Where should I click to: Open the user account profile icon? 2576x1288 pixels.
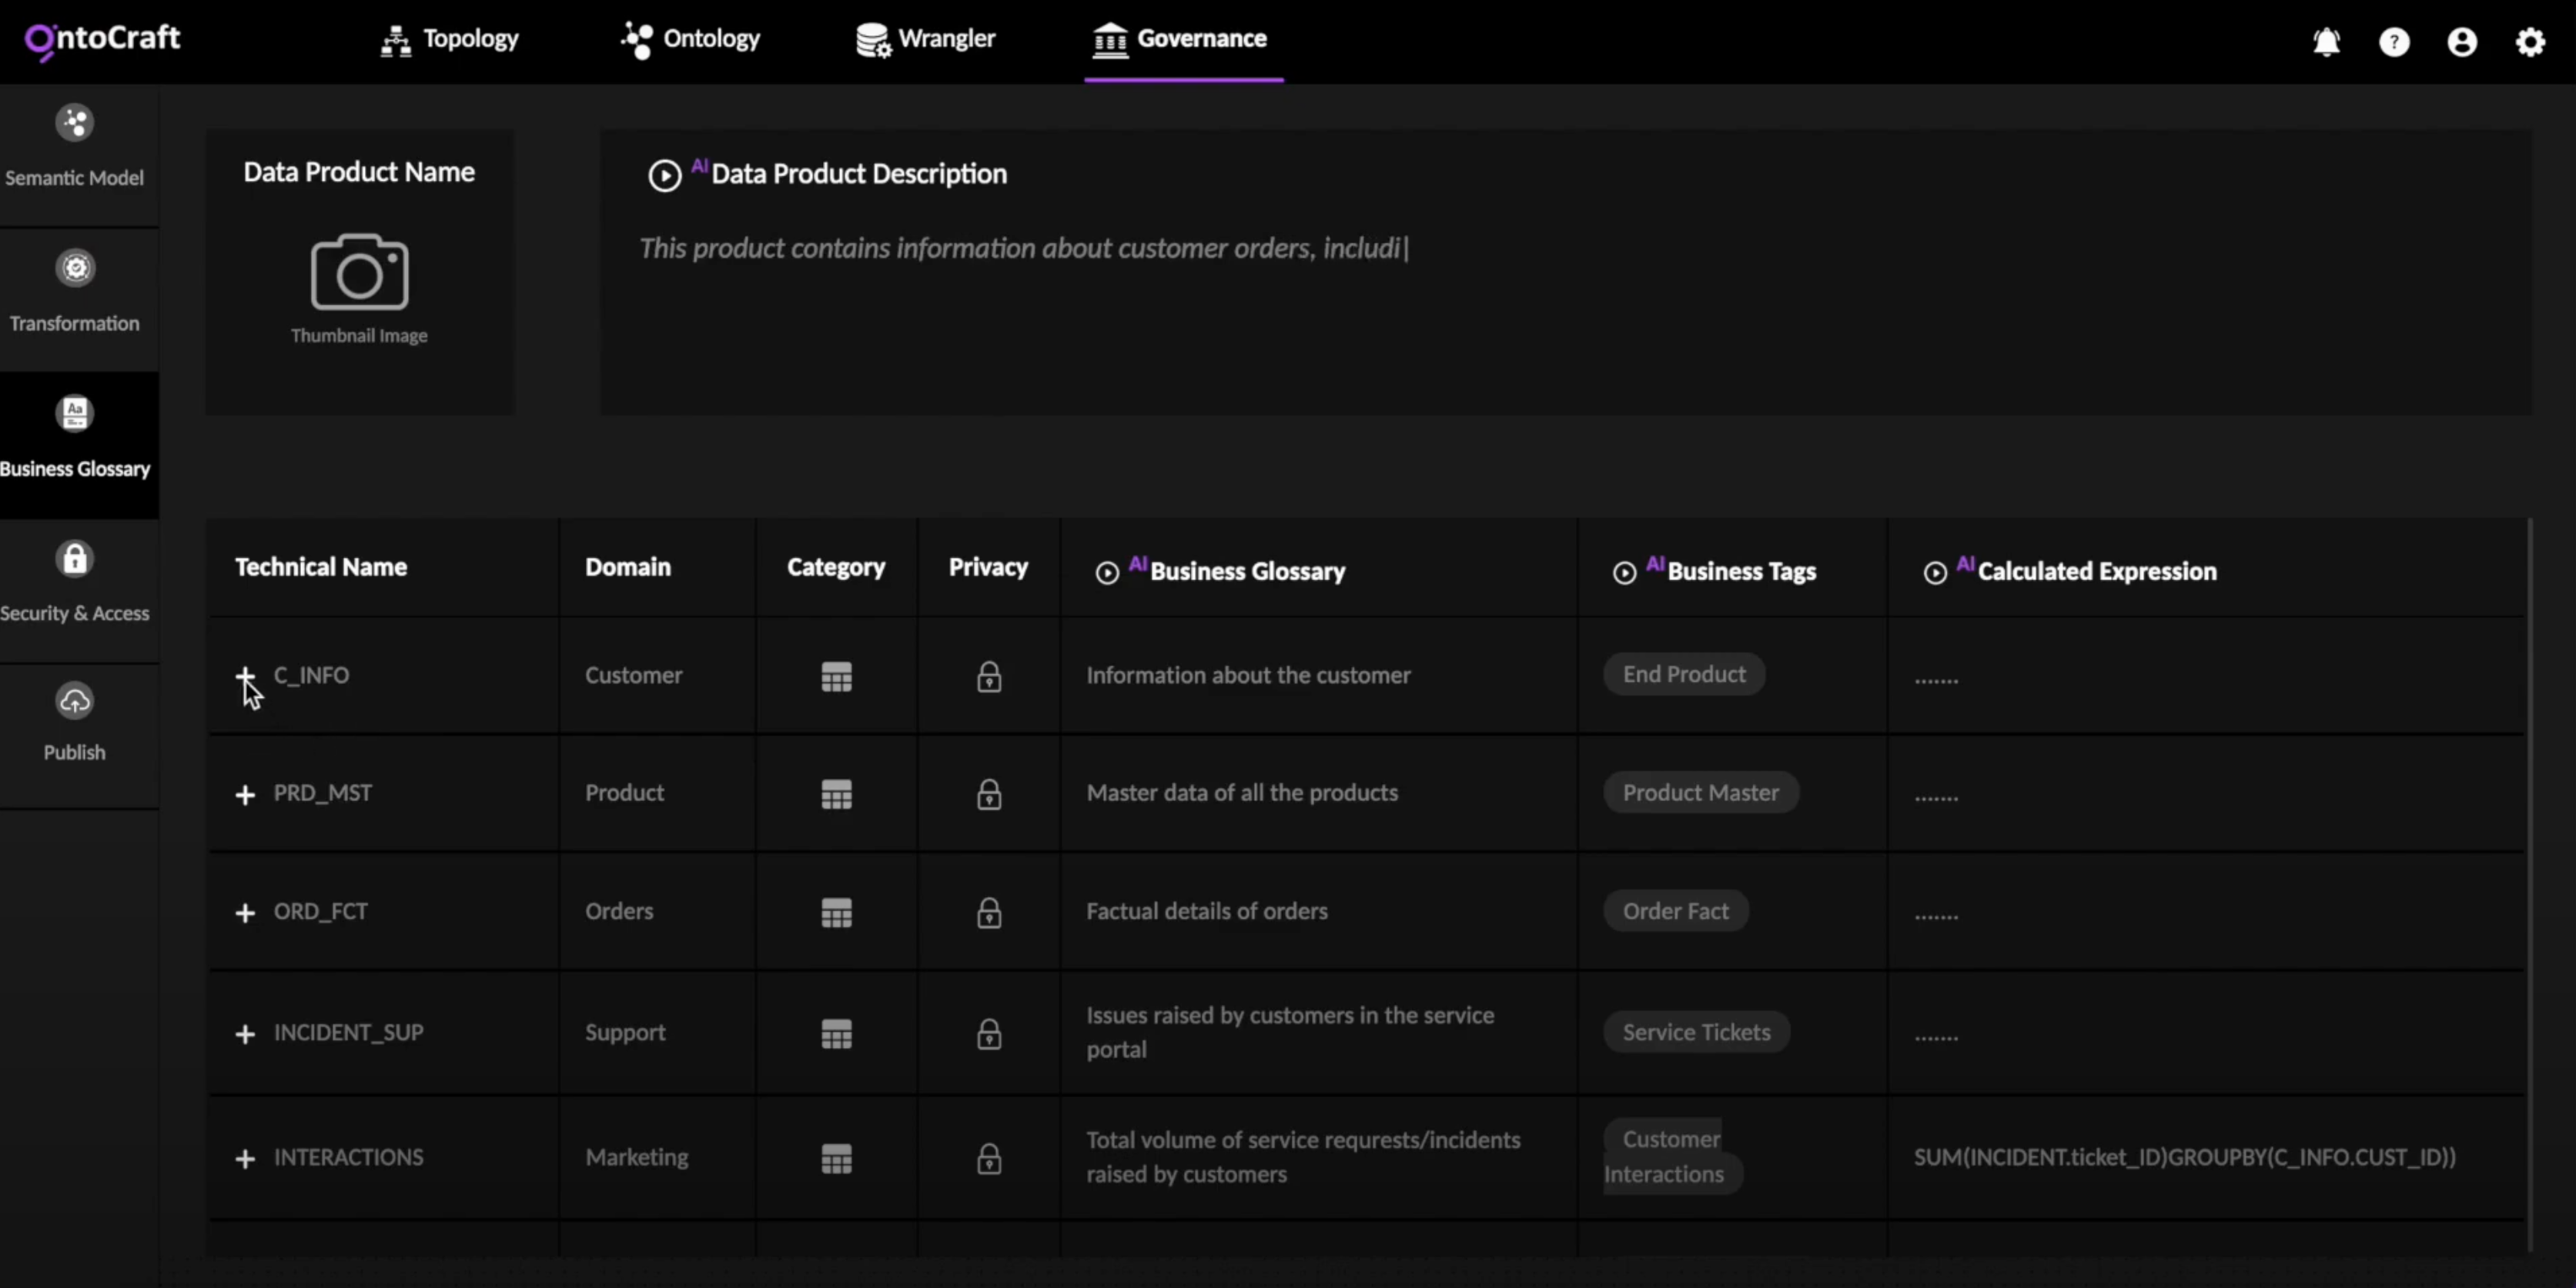[x=2462, y=41]
